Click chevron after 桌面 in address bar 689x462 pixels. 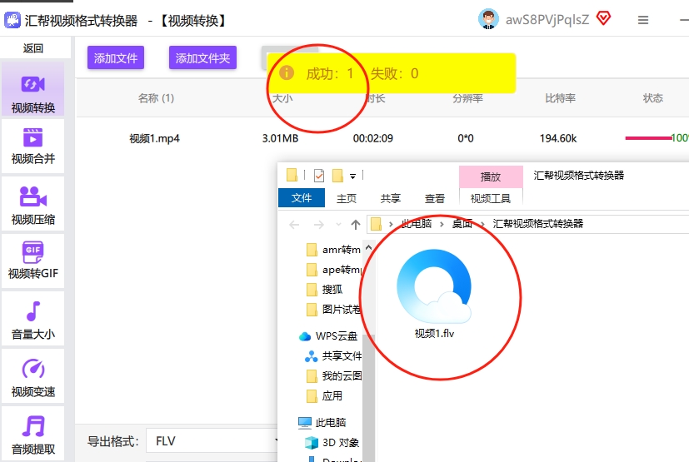point(482,224)
